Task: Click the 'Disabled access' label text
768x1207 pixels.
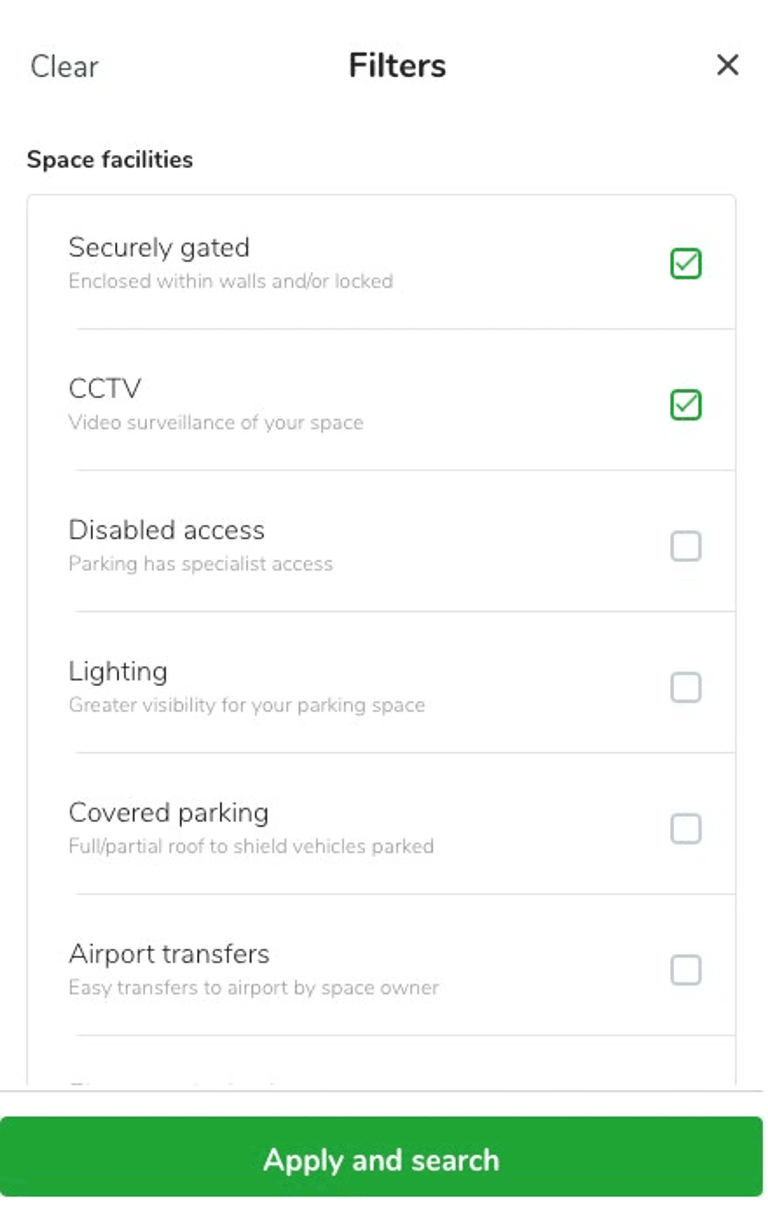Action: tap(166, 530)
